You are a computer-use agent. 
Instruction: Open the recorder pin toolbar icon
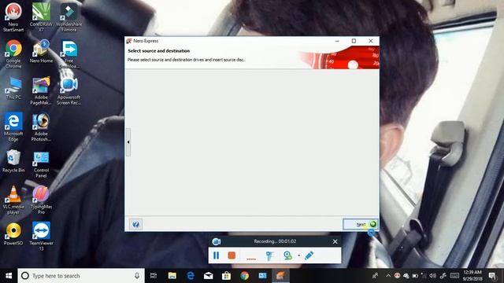point(269,255)
